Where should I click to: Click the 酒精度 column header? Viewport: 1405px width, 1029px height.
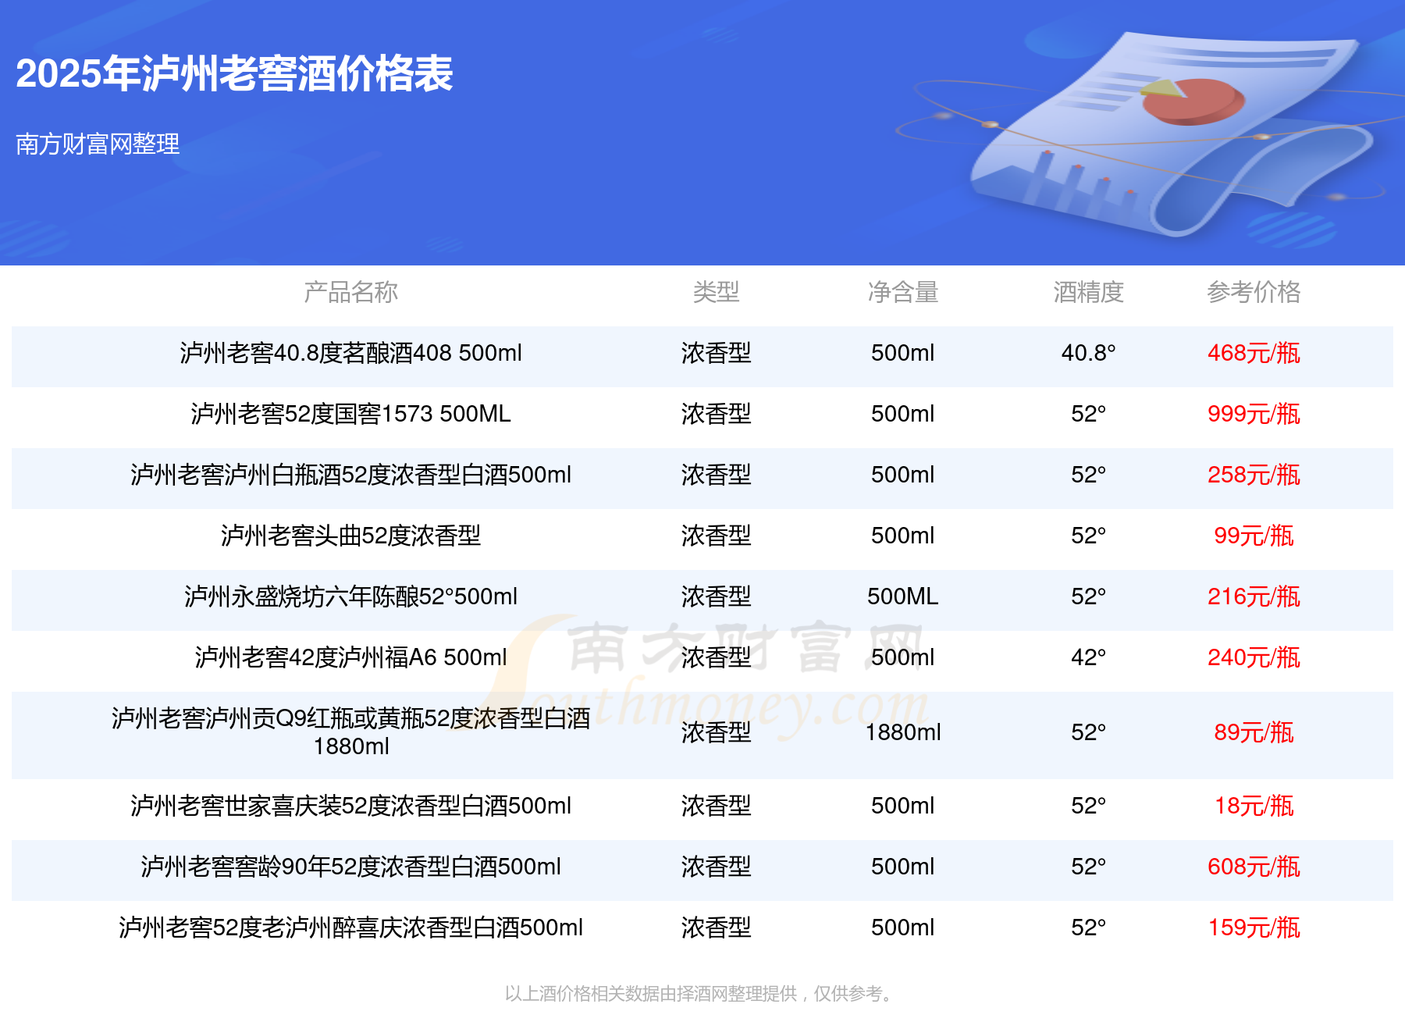coord(1088,292)
